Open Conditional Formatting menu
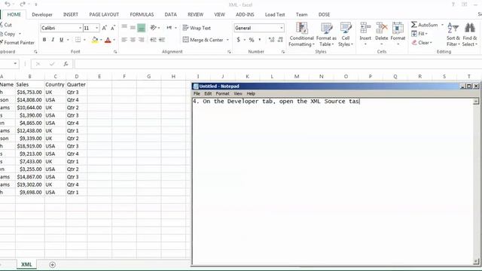Screen dimensions: 482x271 click(x=301, y=35)
